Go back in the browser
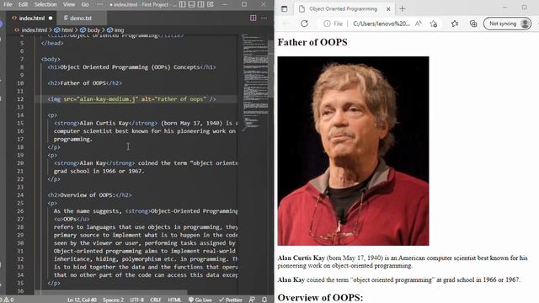The height and width of the screenshot is (303, 539). pyautogui.click(x=286, y=24)
